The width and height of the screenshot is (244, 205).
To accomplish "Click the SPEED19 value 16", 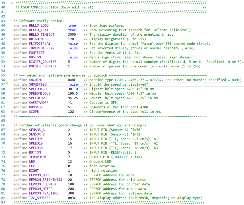I will 70,143.
